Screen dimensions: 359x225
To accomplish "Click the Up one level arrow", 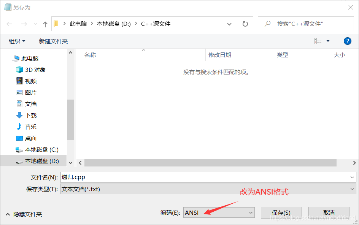I will click(x=45, y=24).
